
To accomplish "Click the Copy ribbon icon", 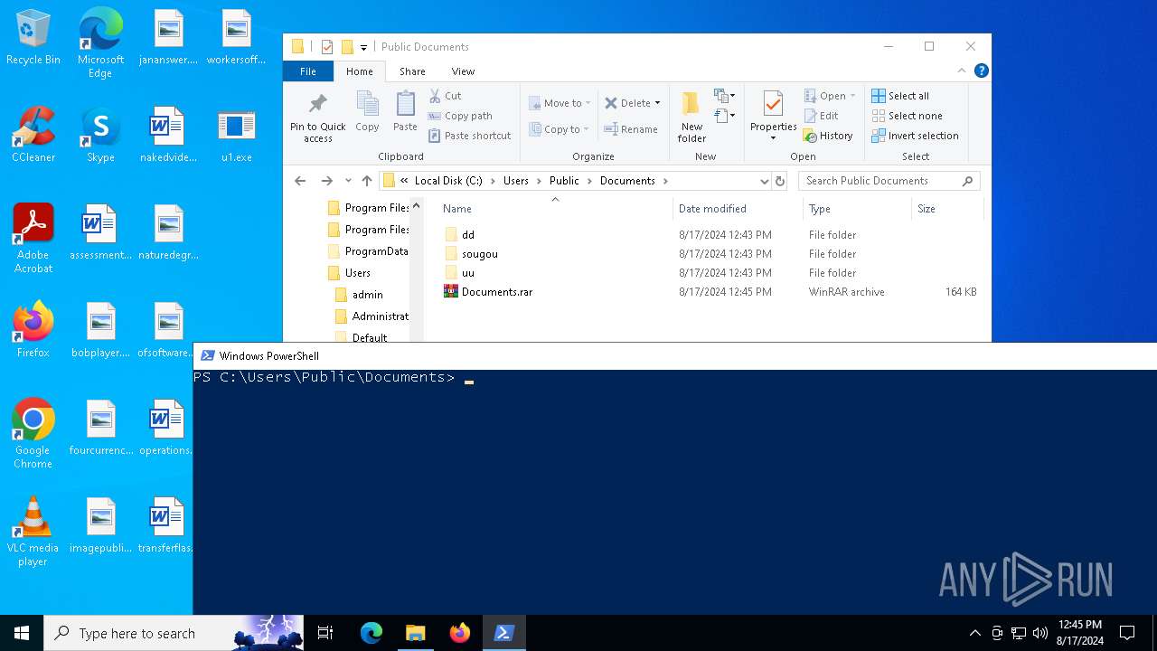I will point(367,112).
